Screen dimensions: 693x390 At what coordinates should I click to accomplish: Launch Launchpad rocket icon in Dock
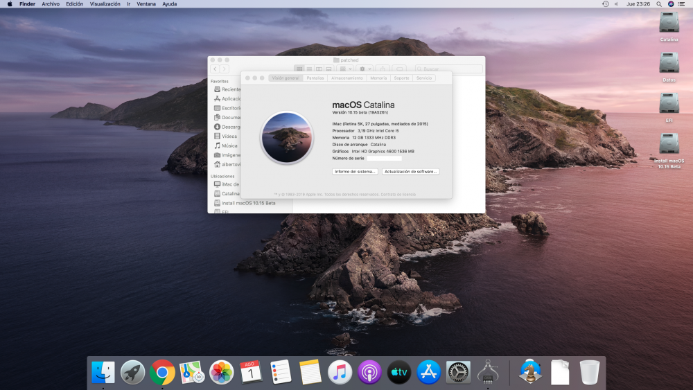pyautogui.click(x=132, y=372)
